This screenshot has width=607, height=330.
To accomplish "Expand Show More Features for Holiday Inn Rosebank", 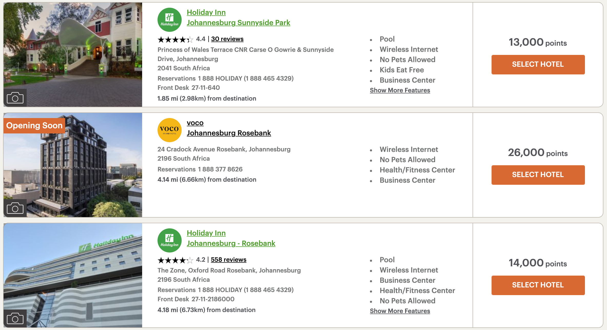I will [x=400, y=311].
